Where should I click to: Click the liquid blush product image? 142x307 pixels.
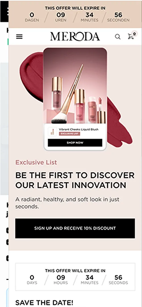(75, 86)
